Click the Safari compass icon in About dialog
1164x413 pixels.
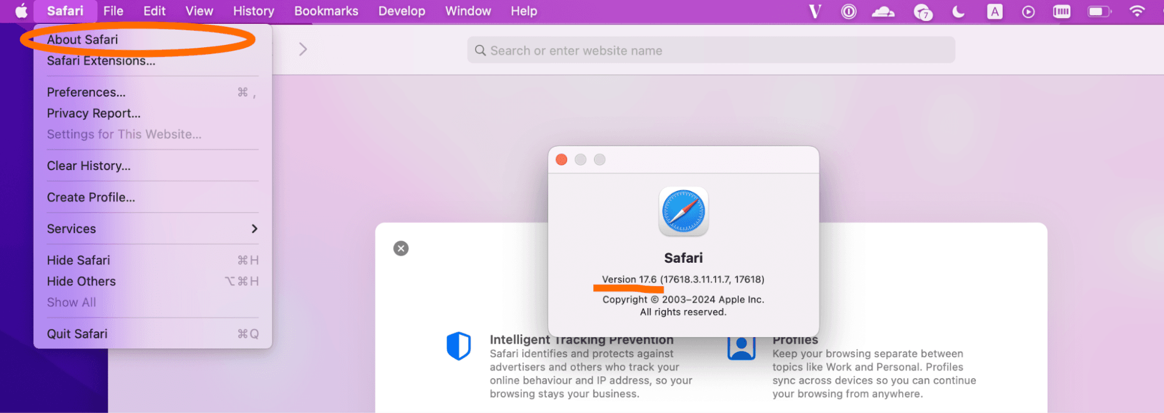coord(683,211)
